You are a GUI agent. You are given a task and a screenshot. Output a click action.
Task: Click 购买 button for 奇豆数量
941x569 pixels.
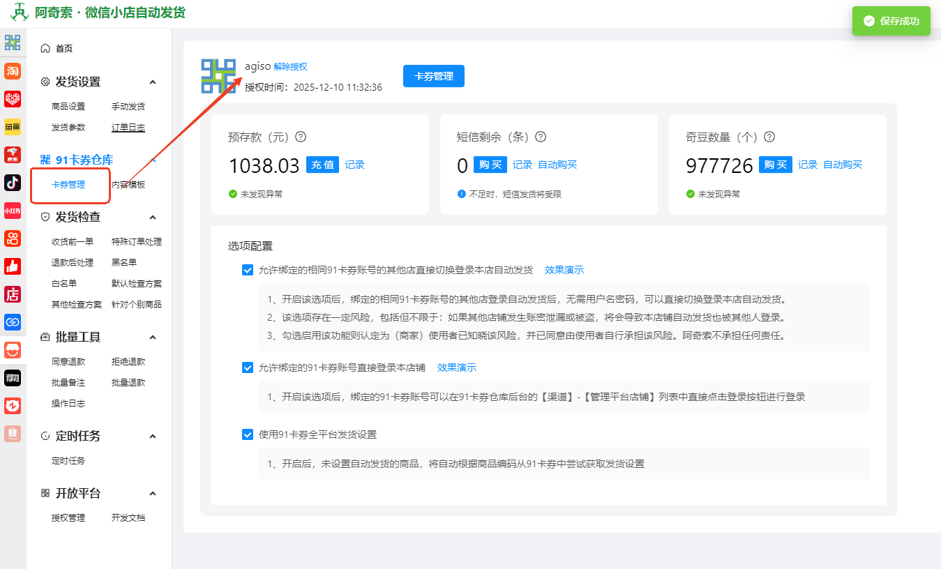[x=776, y=165]
